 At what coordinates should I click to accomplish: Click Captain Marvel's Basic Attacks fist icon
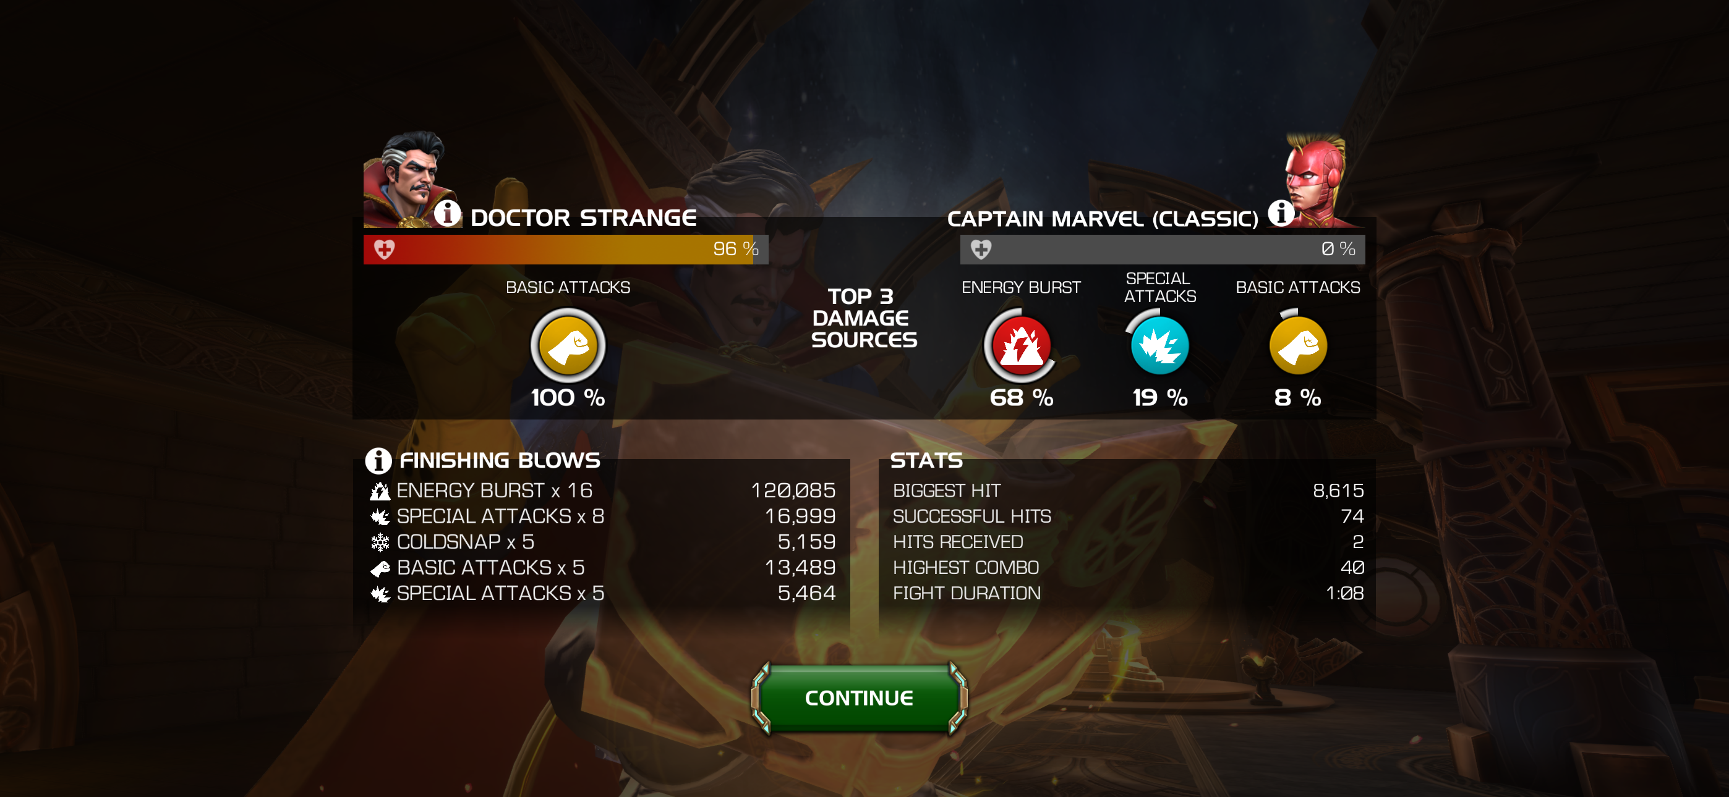(1297, 345)
